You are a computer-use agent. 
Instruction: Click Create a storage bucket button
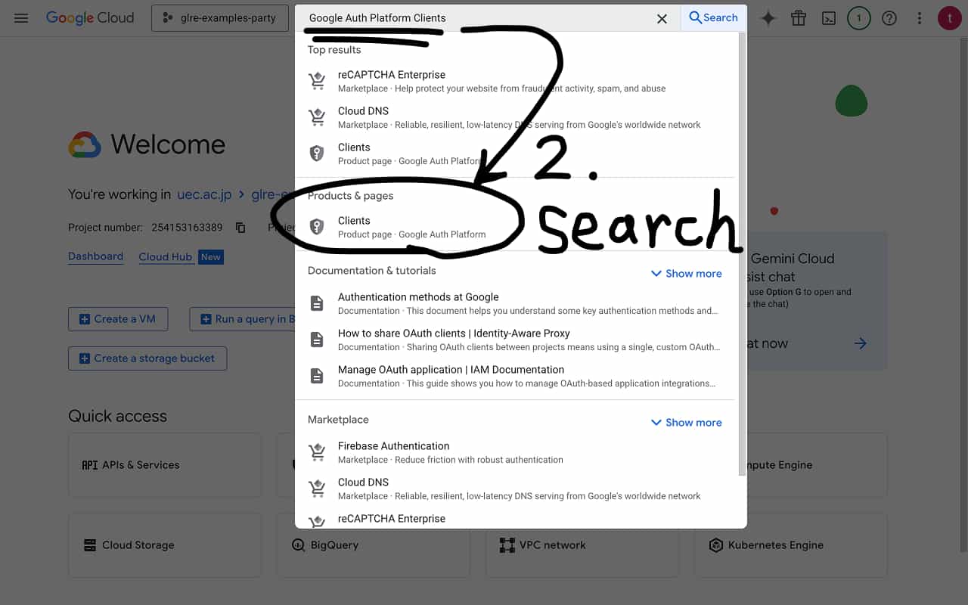[147, 358]
